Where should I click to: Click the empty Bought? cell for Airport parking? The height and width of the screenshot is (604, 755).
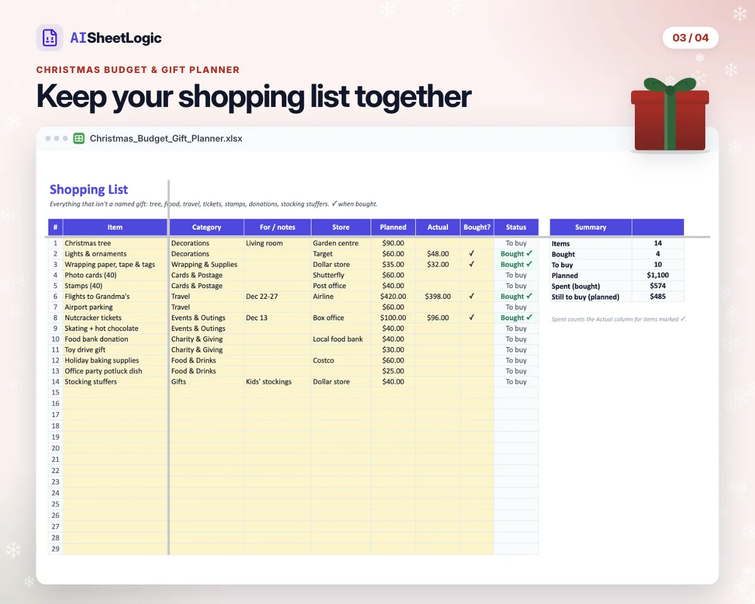coord(477,307)
